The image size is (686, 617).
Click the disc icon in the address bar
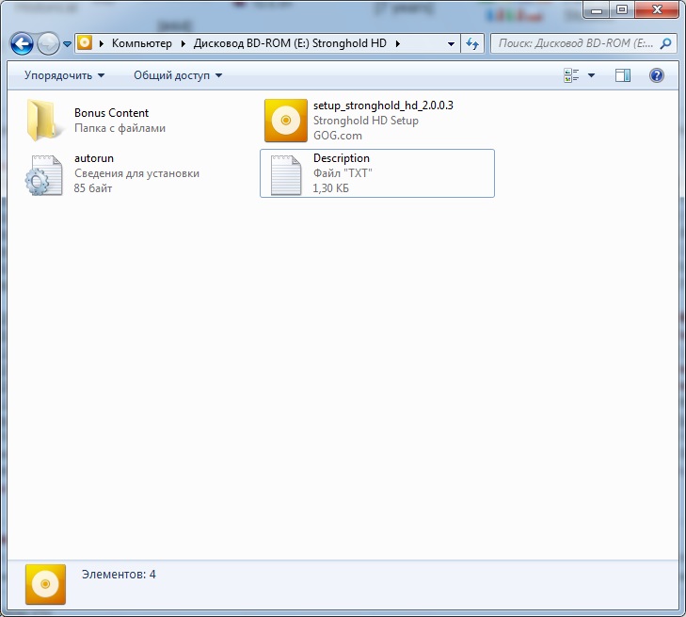tap(85, 43)
